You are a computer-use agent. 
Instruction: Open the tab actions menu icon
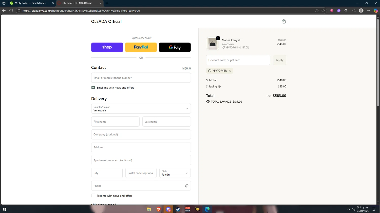pos(4,3)
